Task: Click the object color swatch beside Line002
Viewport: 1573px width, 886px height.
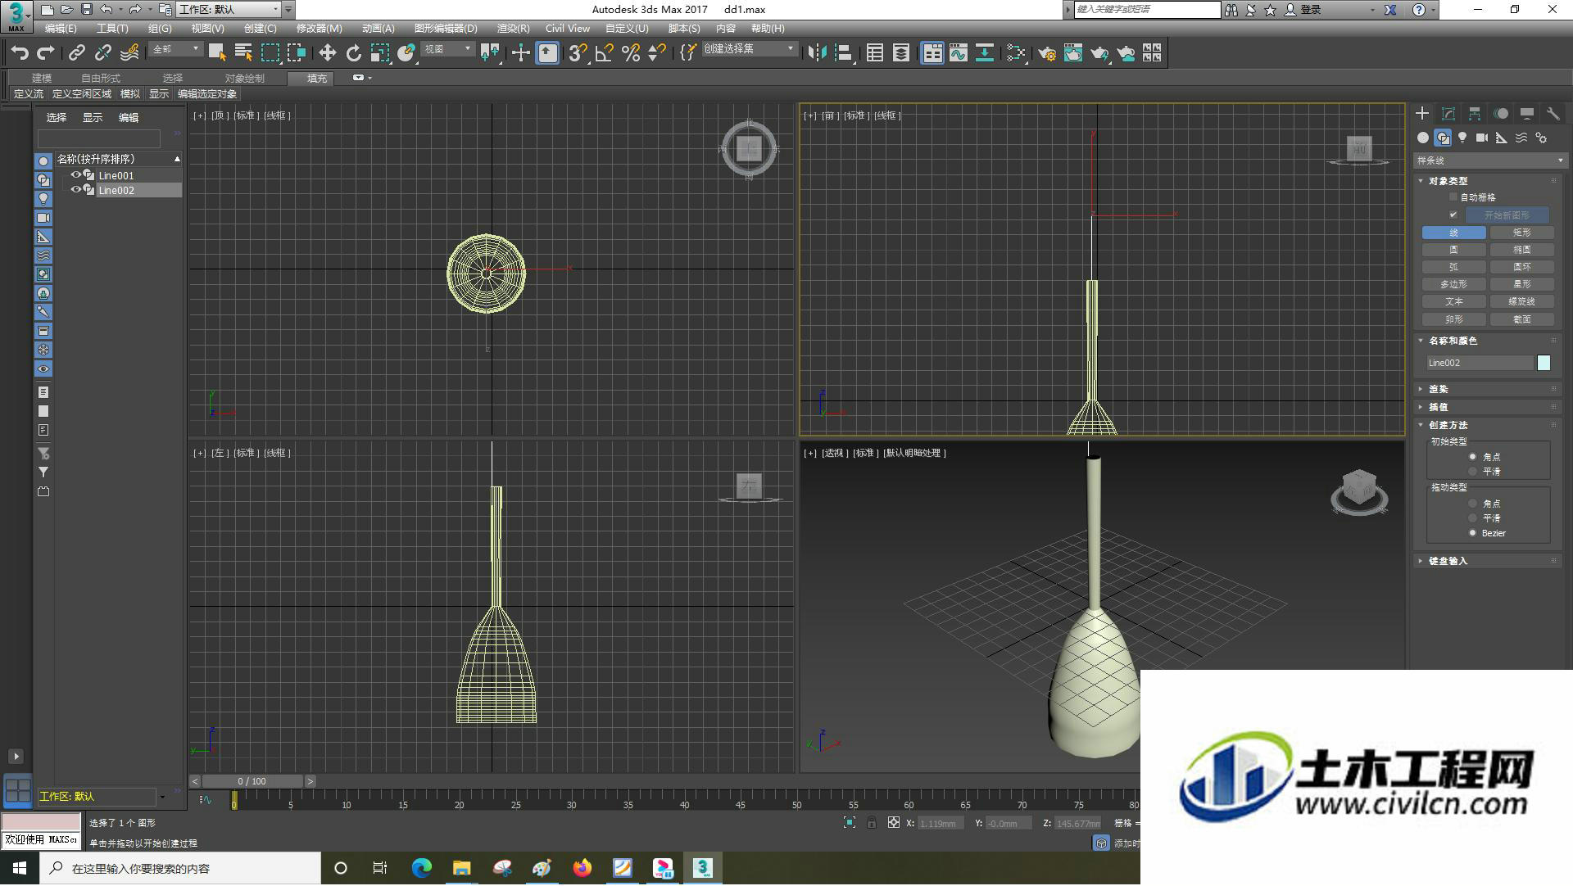Action: [x=1544, y=363]
